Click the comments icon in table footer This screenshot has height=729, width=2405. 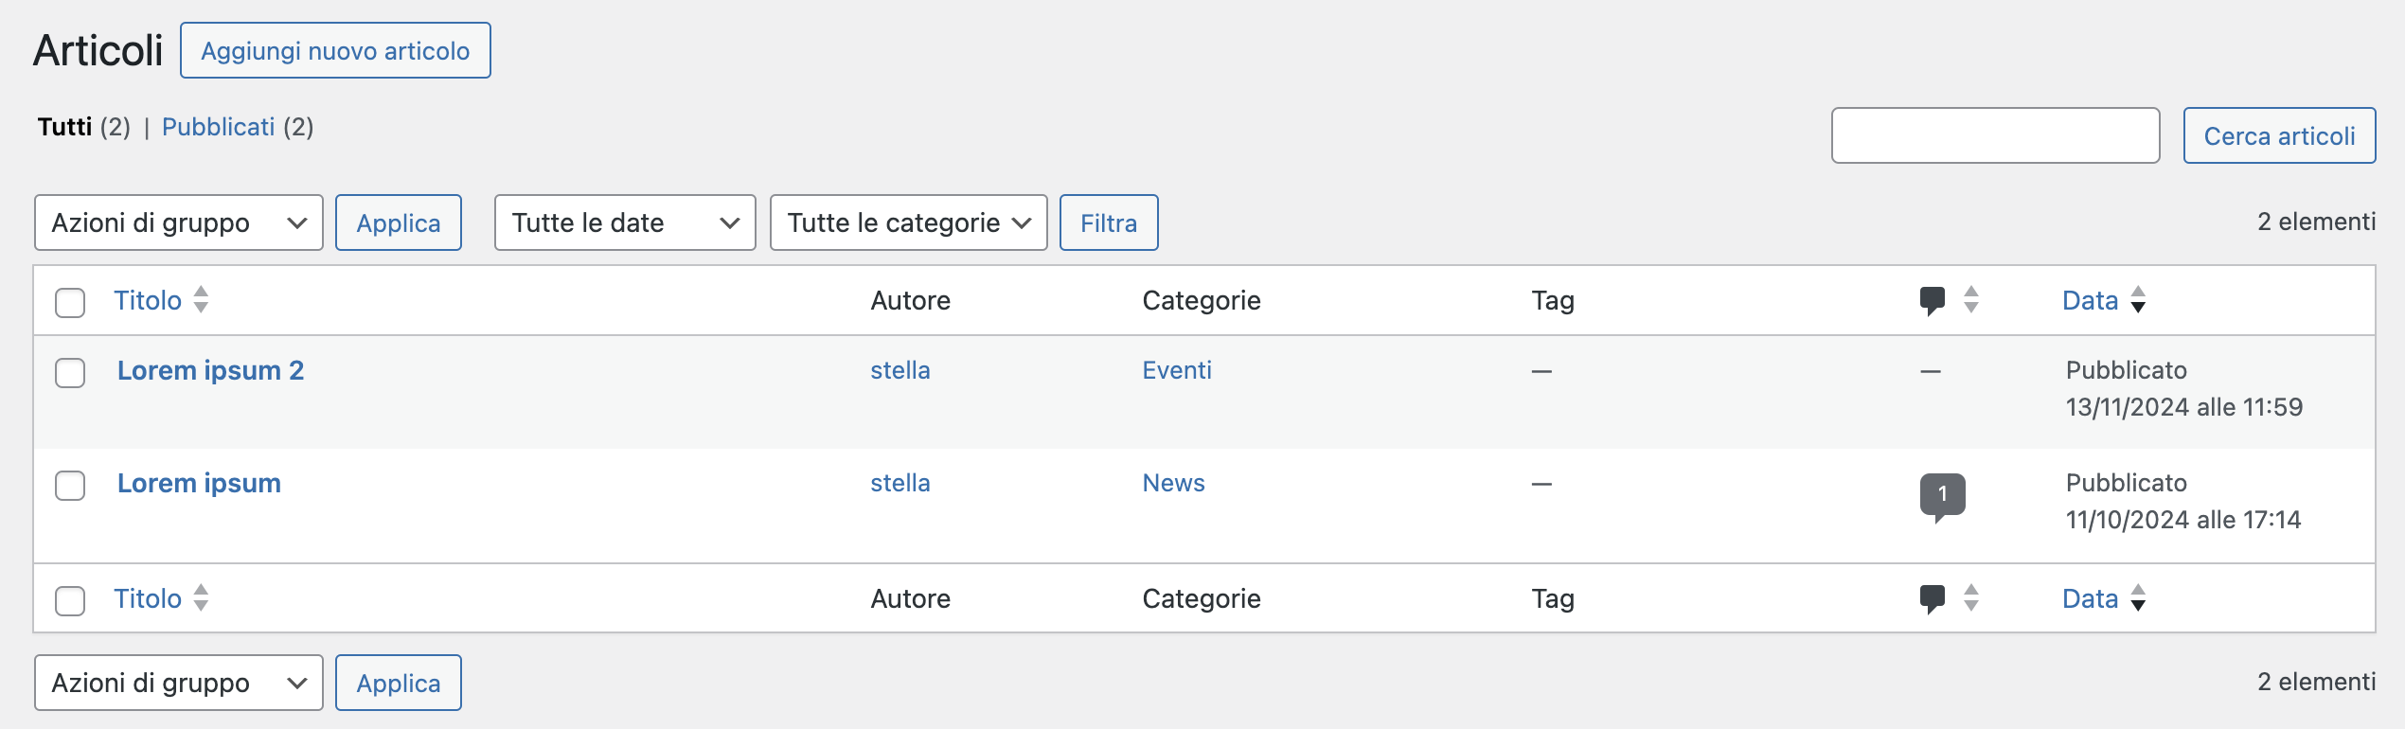(1932, 599)
